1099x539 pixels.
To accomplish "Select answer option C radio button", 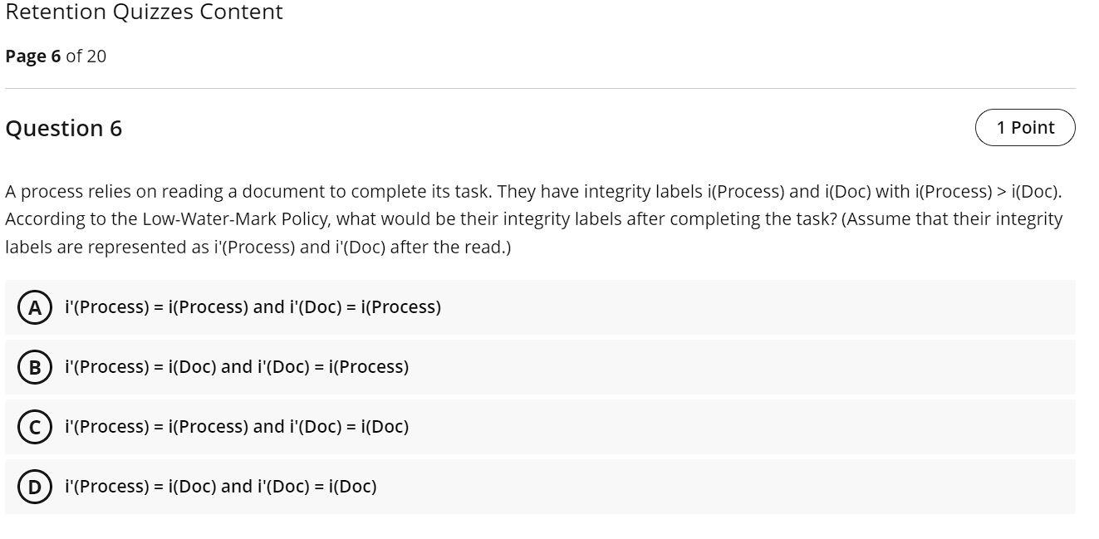I will 34,426.
